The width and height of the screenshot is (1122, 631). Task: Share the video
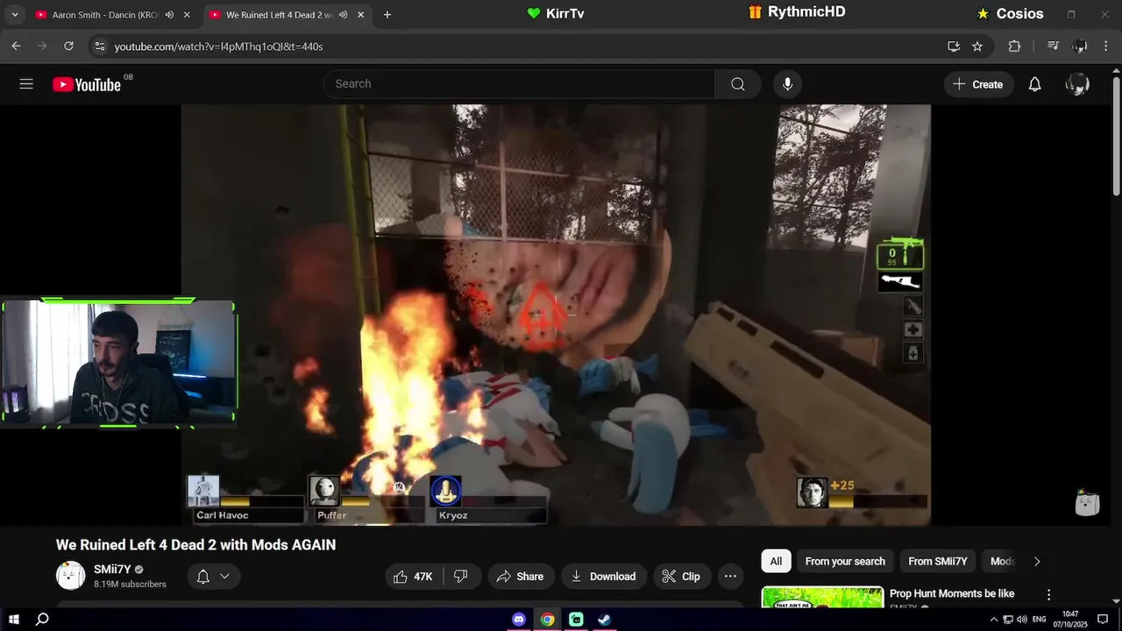point(520,577)
